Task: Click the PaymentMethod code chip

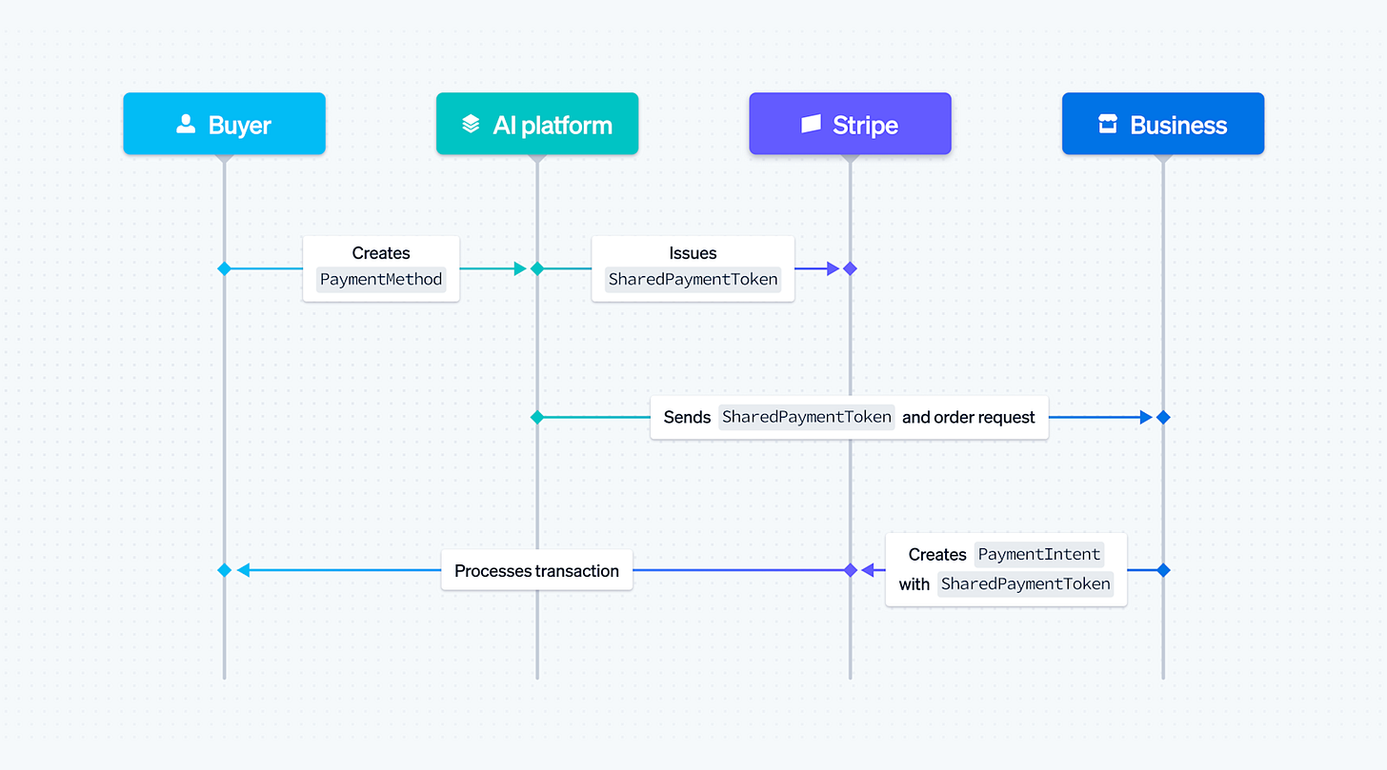Action: [380, 279]
